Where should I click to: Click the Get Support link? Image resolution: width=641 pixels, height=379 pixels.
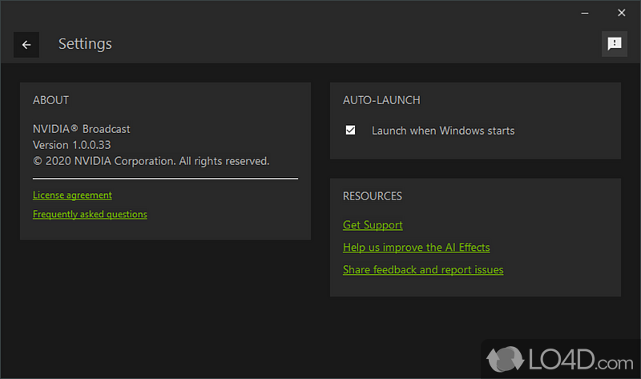point(373,225)
